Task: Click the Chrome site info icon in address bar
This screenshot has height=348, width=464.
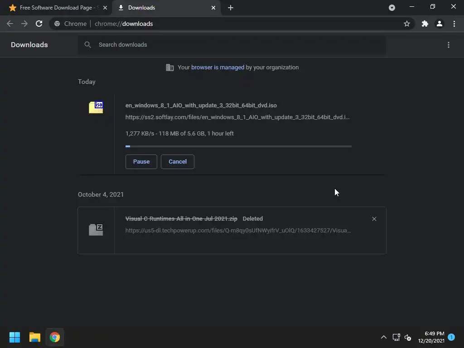Action: tap(57, 24)
